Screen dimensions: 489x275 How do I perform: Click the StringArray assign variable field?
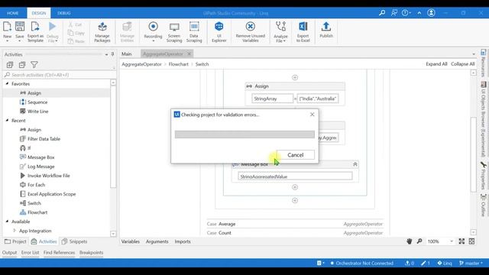click(273, 99)
